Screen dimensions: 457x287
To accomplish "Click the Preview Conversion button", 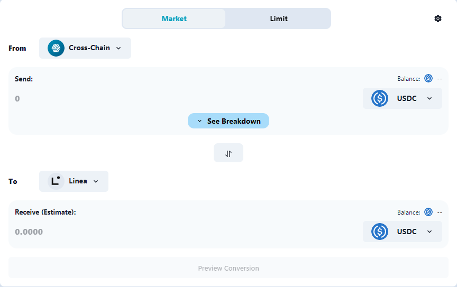I will (x=229, y=268).
